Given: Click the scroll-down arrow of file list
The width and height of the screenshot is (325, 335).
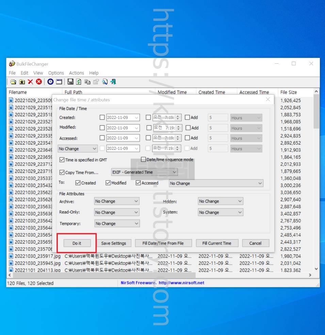Looking at the screenshot, I should 316,269.
